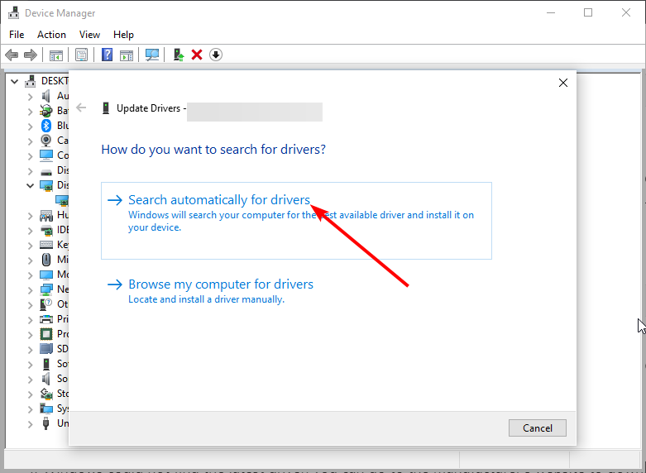
Task: Expand the Blu Bluetooth category chevron
Action: pos(30,126)
